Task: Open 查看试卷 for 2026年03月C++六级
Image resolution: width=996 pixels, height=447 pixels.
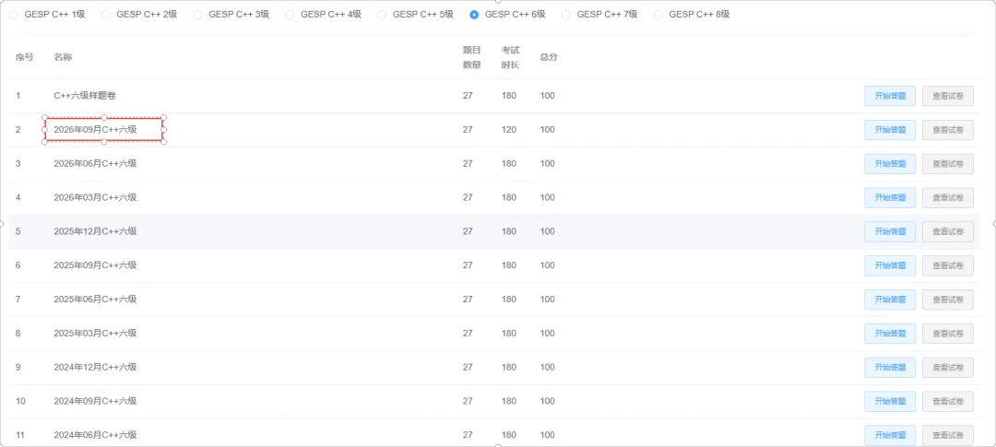Action: pyautogui.click(x=948, y=197)
